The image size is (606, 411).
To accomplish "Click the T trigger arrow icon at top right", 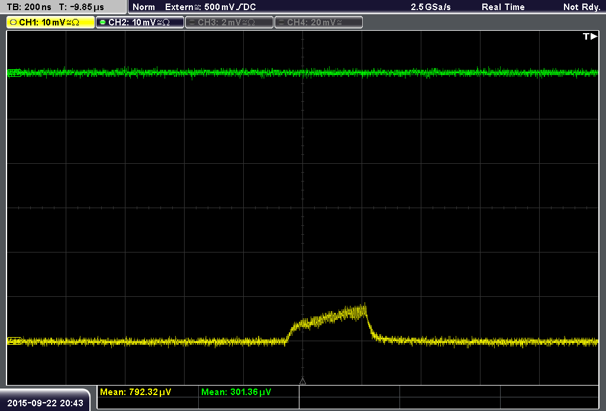I will point(590,36).
